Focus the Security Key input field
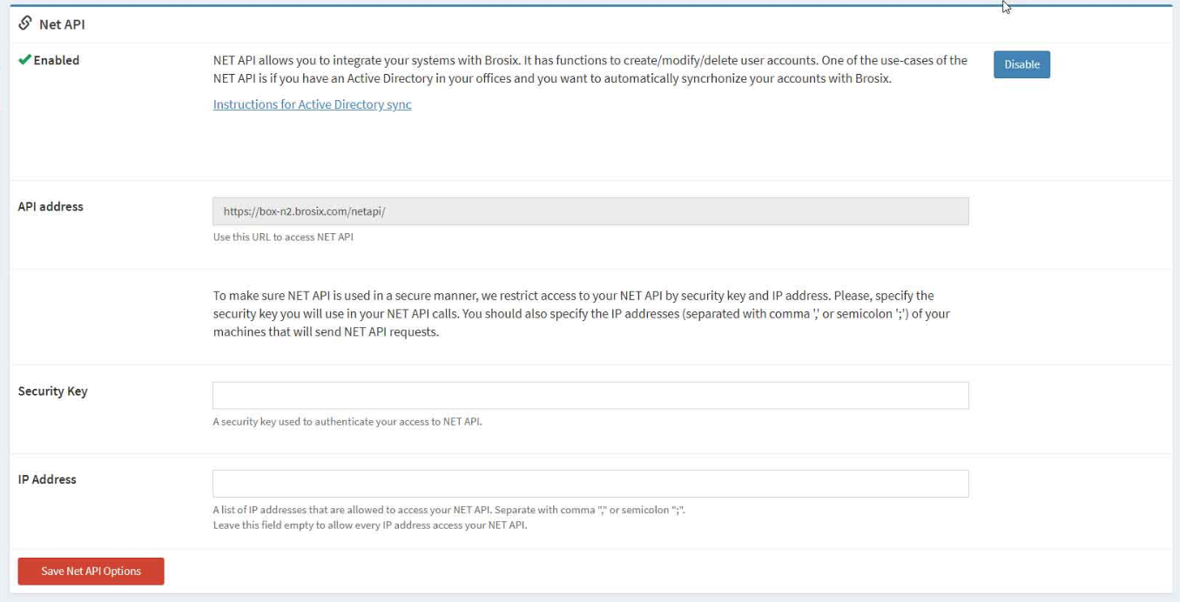 pyautogui.click(x=590, y=395)
